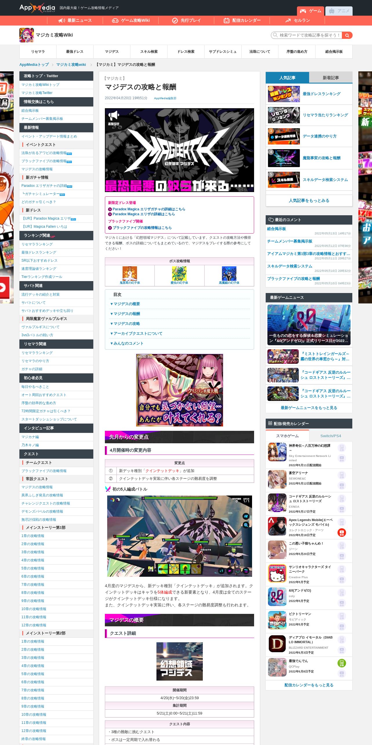This screenshot has height=745, width=372.
Task: Select the 新着記事 tab
Action: (331, 78)
